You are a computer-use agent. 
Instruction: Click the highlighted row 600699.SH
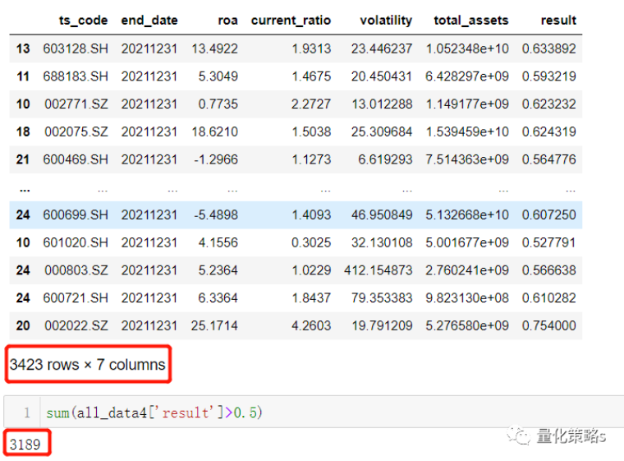point(296,214)
